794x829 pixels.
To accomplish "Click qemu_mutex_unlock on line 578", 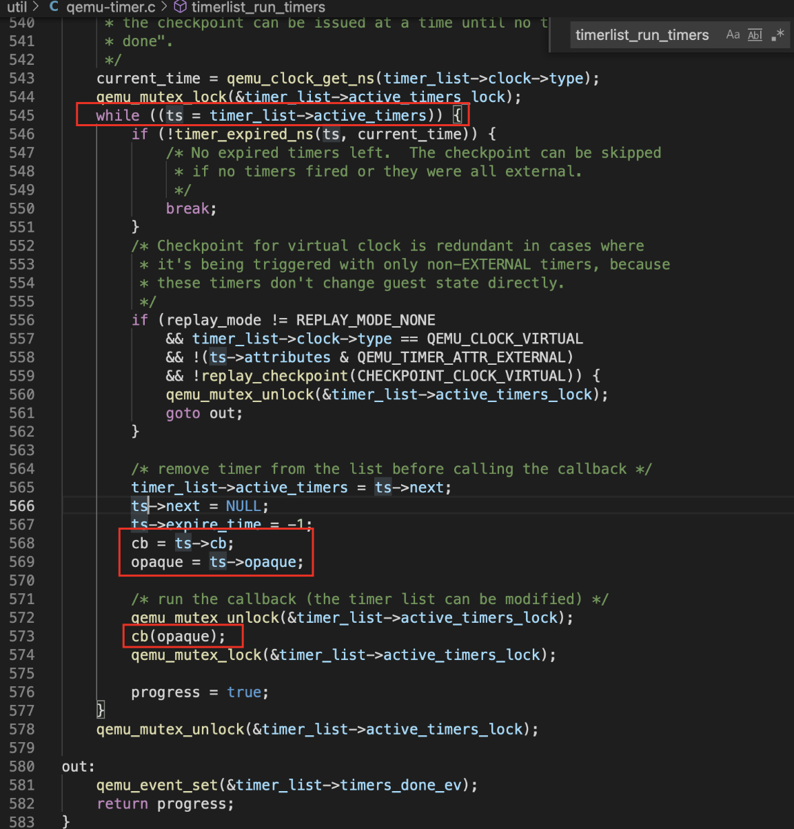I will pos(170,729).
